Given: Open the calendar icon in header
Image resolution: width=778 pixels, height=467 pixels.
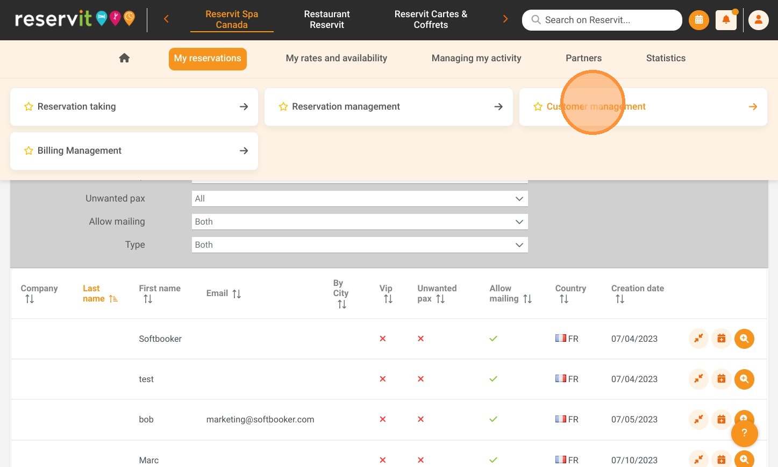Looking at the screenshot, I should click(x=699, y=20).
